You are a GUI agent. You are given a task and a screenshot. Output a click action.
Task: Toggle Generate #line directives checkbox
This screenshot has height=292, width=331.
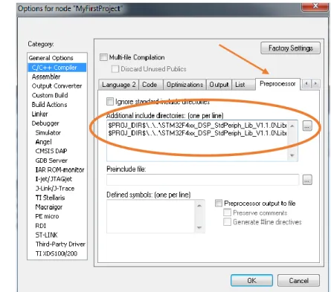pyautogui.click(x=227, y=221)
